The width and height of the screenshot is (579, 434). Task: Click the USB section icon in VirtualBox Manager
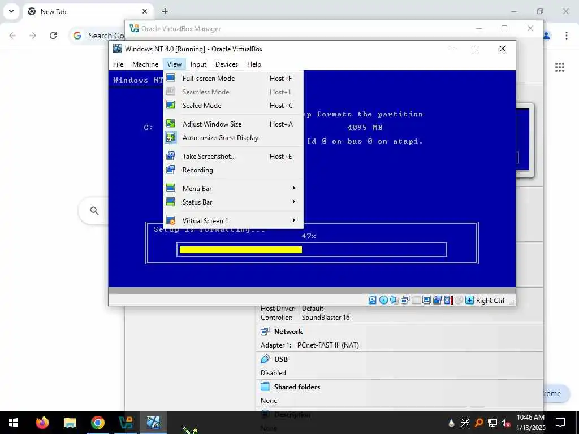click(265, 359)
